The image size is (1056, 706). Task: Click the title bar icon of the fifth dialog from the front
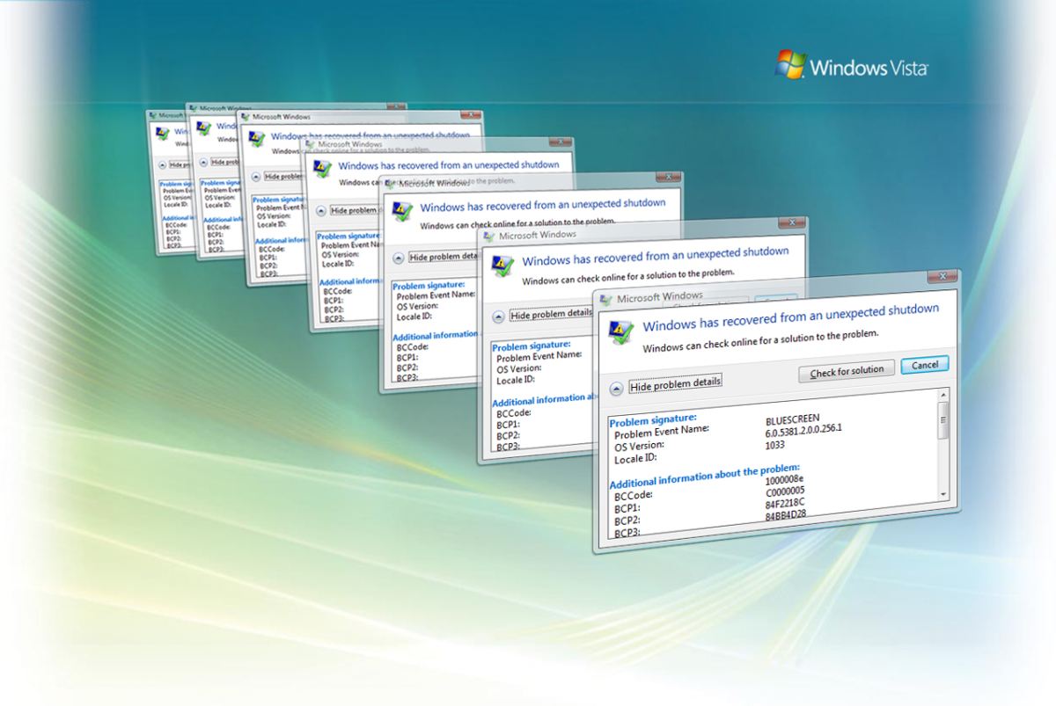click(246, 116)
